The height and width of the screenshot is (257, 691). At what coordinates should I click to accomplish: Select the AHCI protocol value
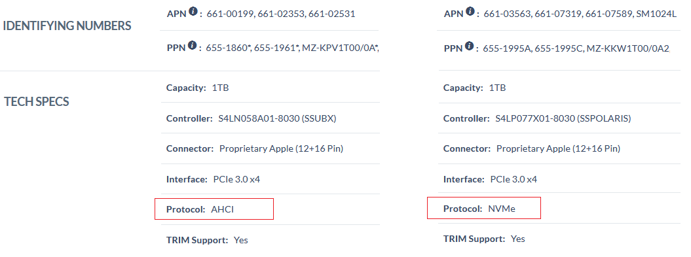click(223, 209)
